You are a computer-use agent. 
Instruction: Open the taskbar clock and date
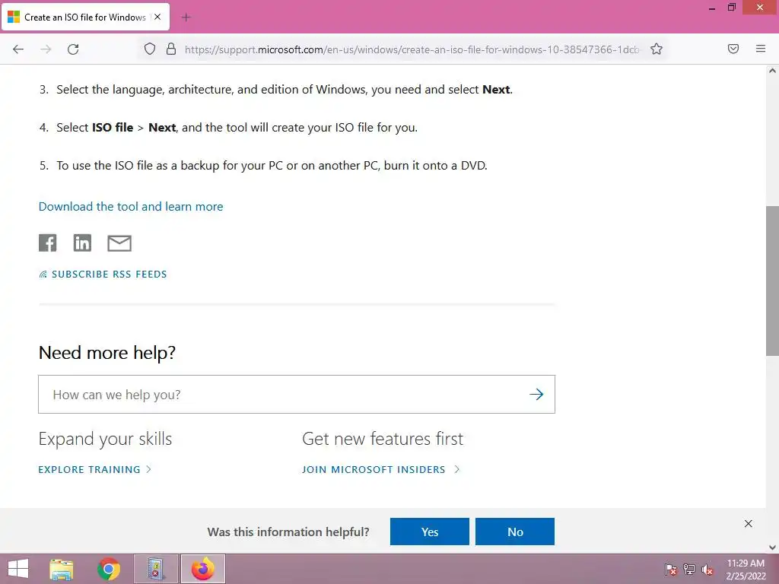pos(746,570)
